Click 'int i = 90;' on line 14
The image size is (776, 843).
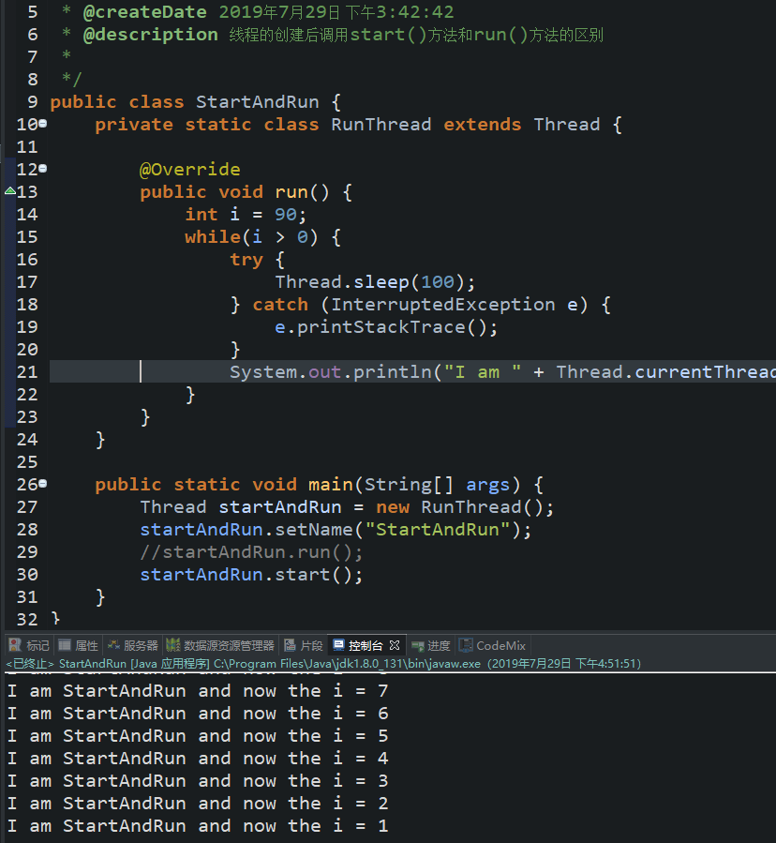coord(246,215)
